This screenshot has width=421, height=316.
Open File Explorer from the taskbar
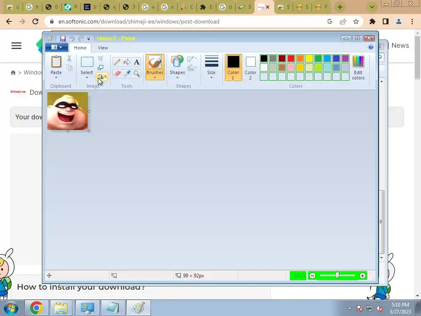(x=61, y=308)
